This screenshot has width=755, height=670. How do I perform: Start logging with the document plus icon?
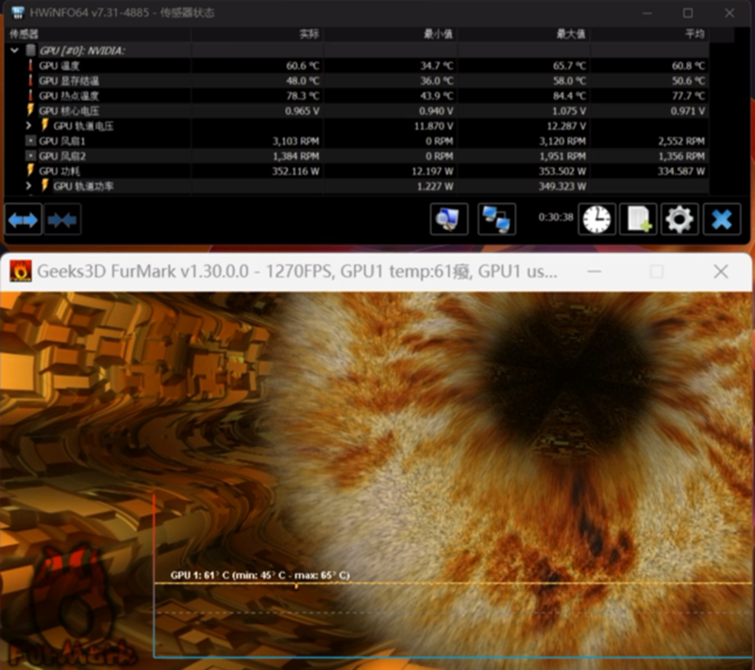tap(638, 219)
